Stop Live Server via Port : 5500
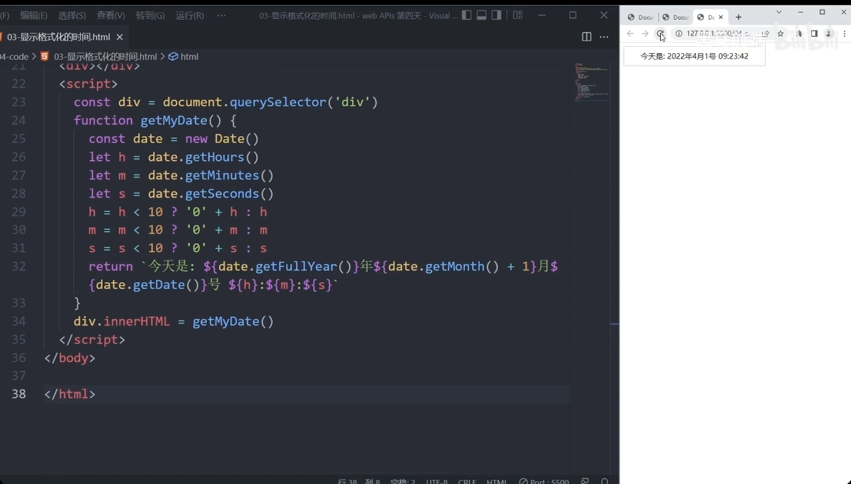The width and height of the screenshot is (851, 484). click(544, 481)
